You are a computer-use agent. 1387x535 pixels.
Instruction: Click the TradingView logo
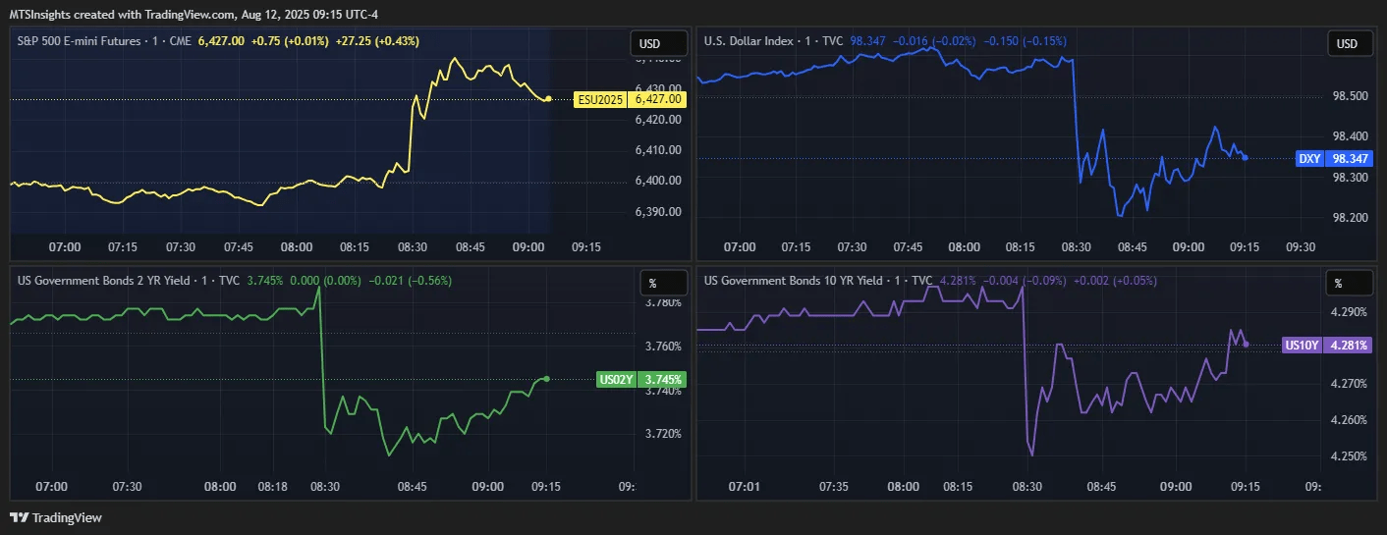(x=56, y=517)
